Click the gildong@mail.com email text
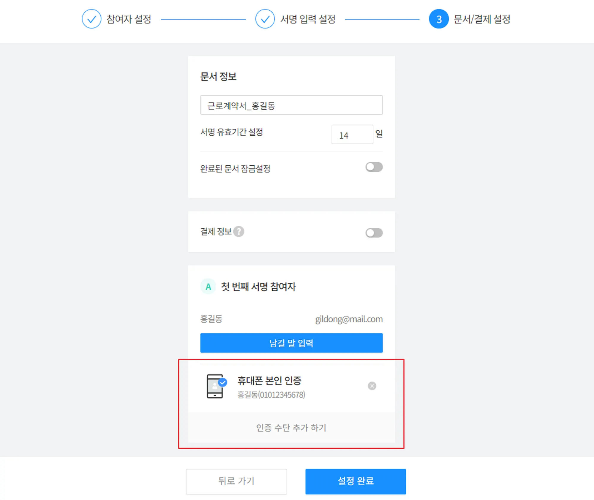 click(x=349, y=319)
